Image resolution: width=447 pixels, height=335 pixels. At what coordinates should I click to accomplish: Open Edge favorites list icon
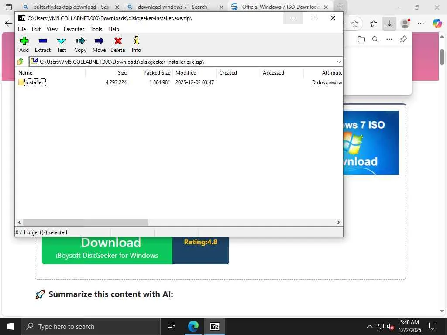[x=374, y=24]
